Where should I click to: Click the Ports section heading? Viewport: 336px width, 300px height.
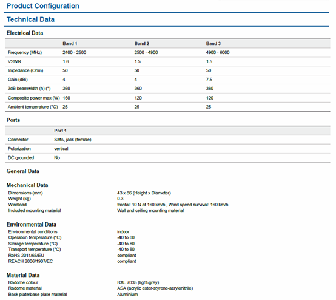[x=13, y=120]
